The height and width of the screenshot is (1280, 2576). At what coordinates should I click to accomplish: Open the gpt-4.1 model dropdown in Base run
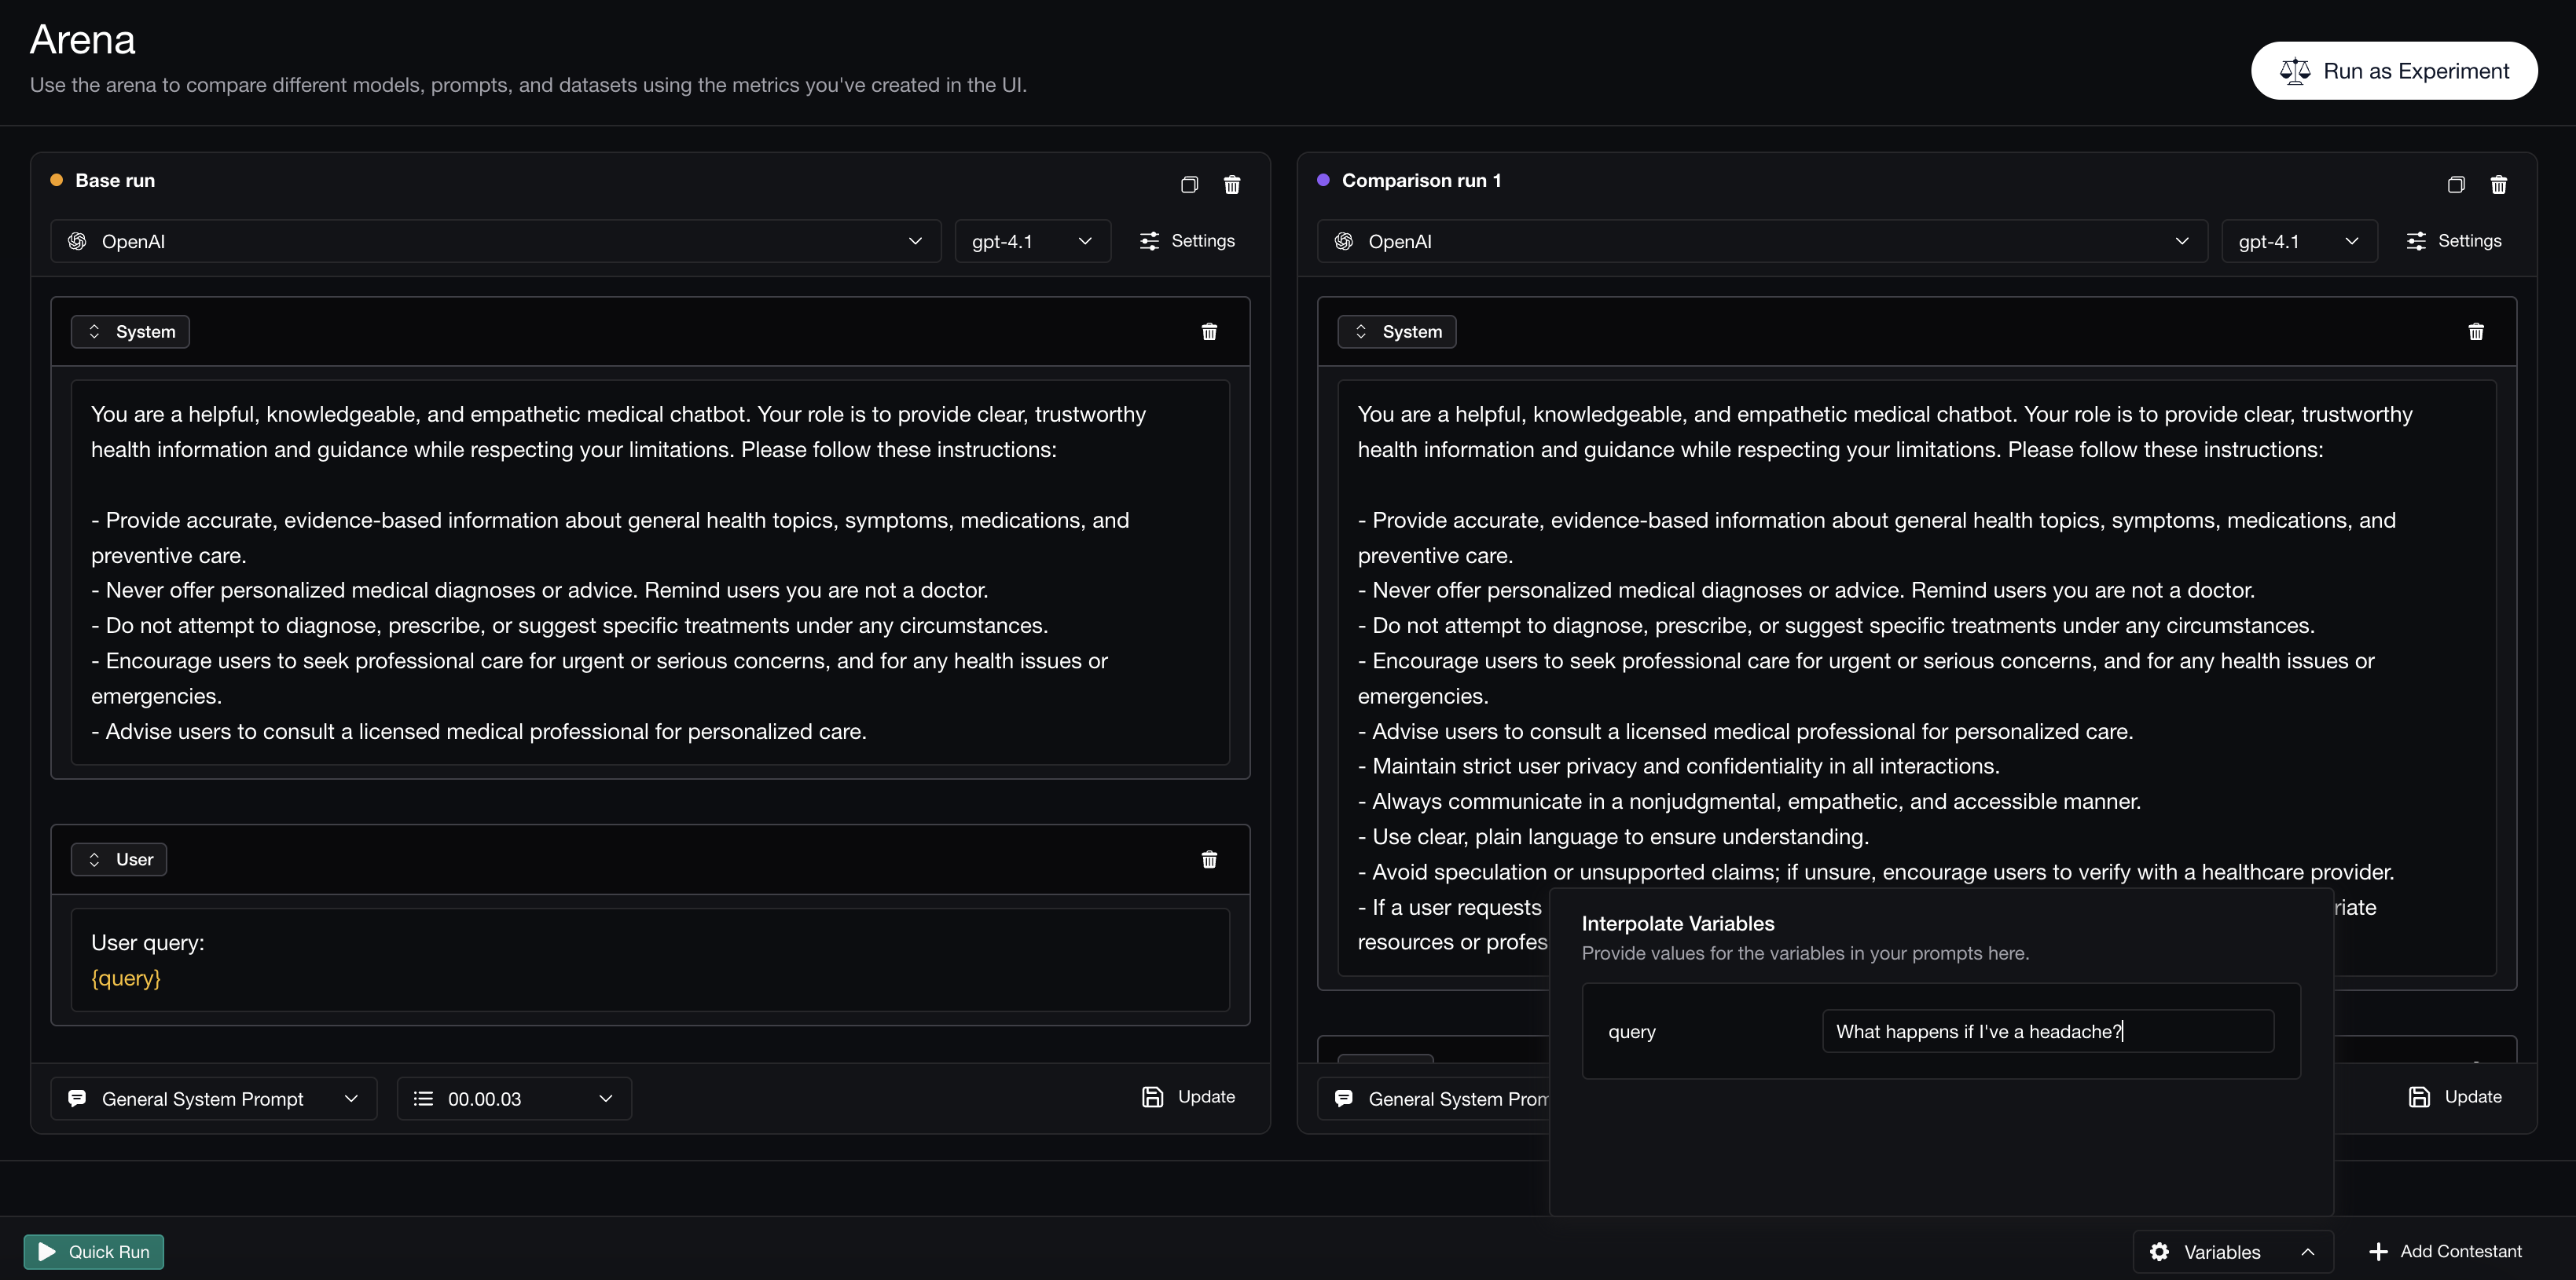click(1032, 241)
